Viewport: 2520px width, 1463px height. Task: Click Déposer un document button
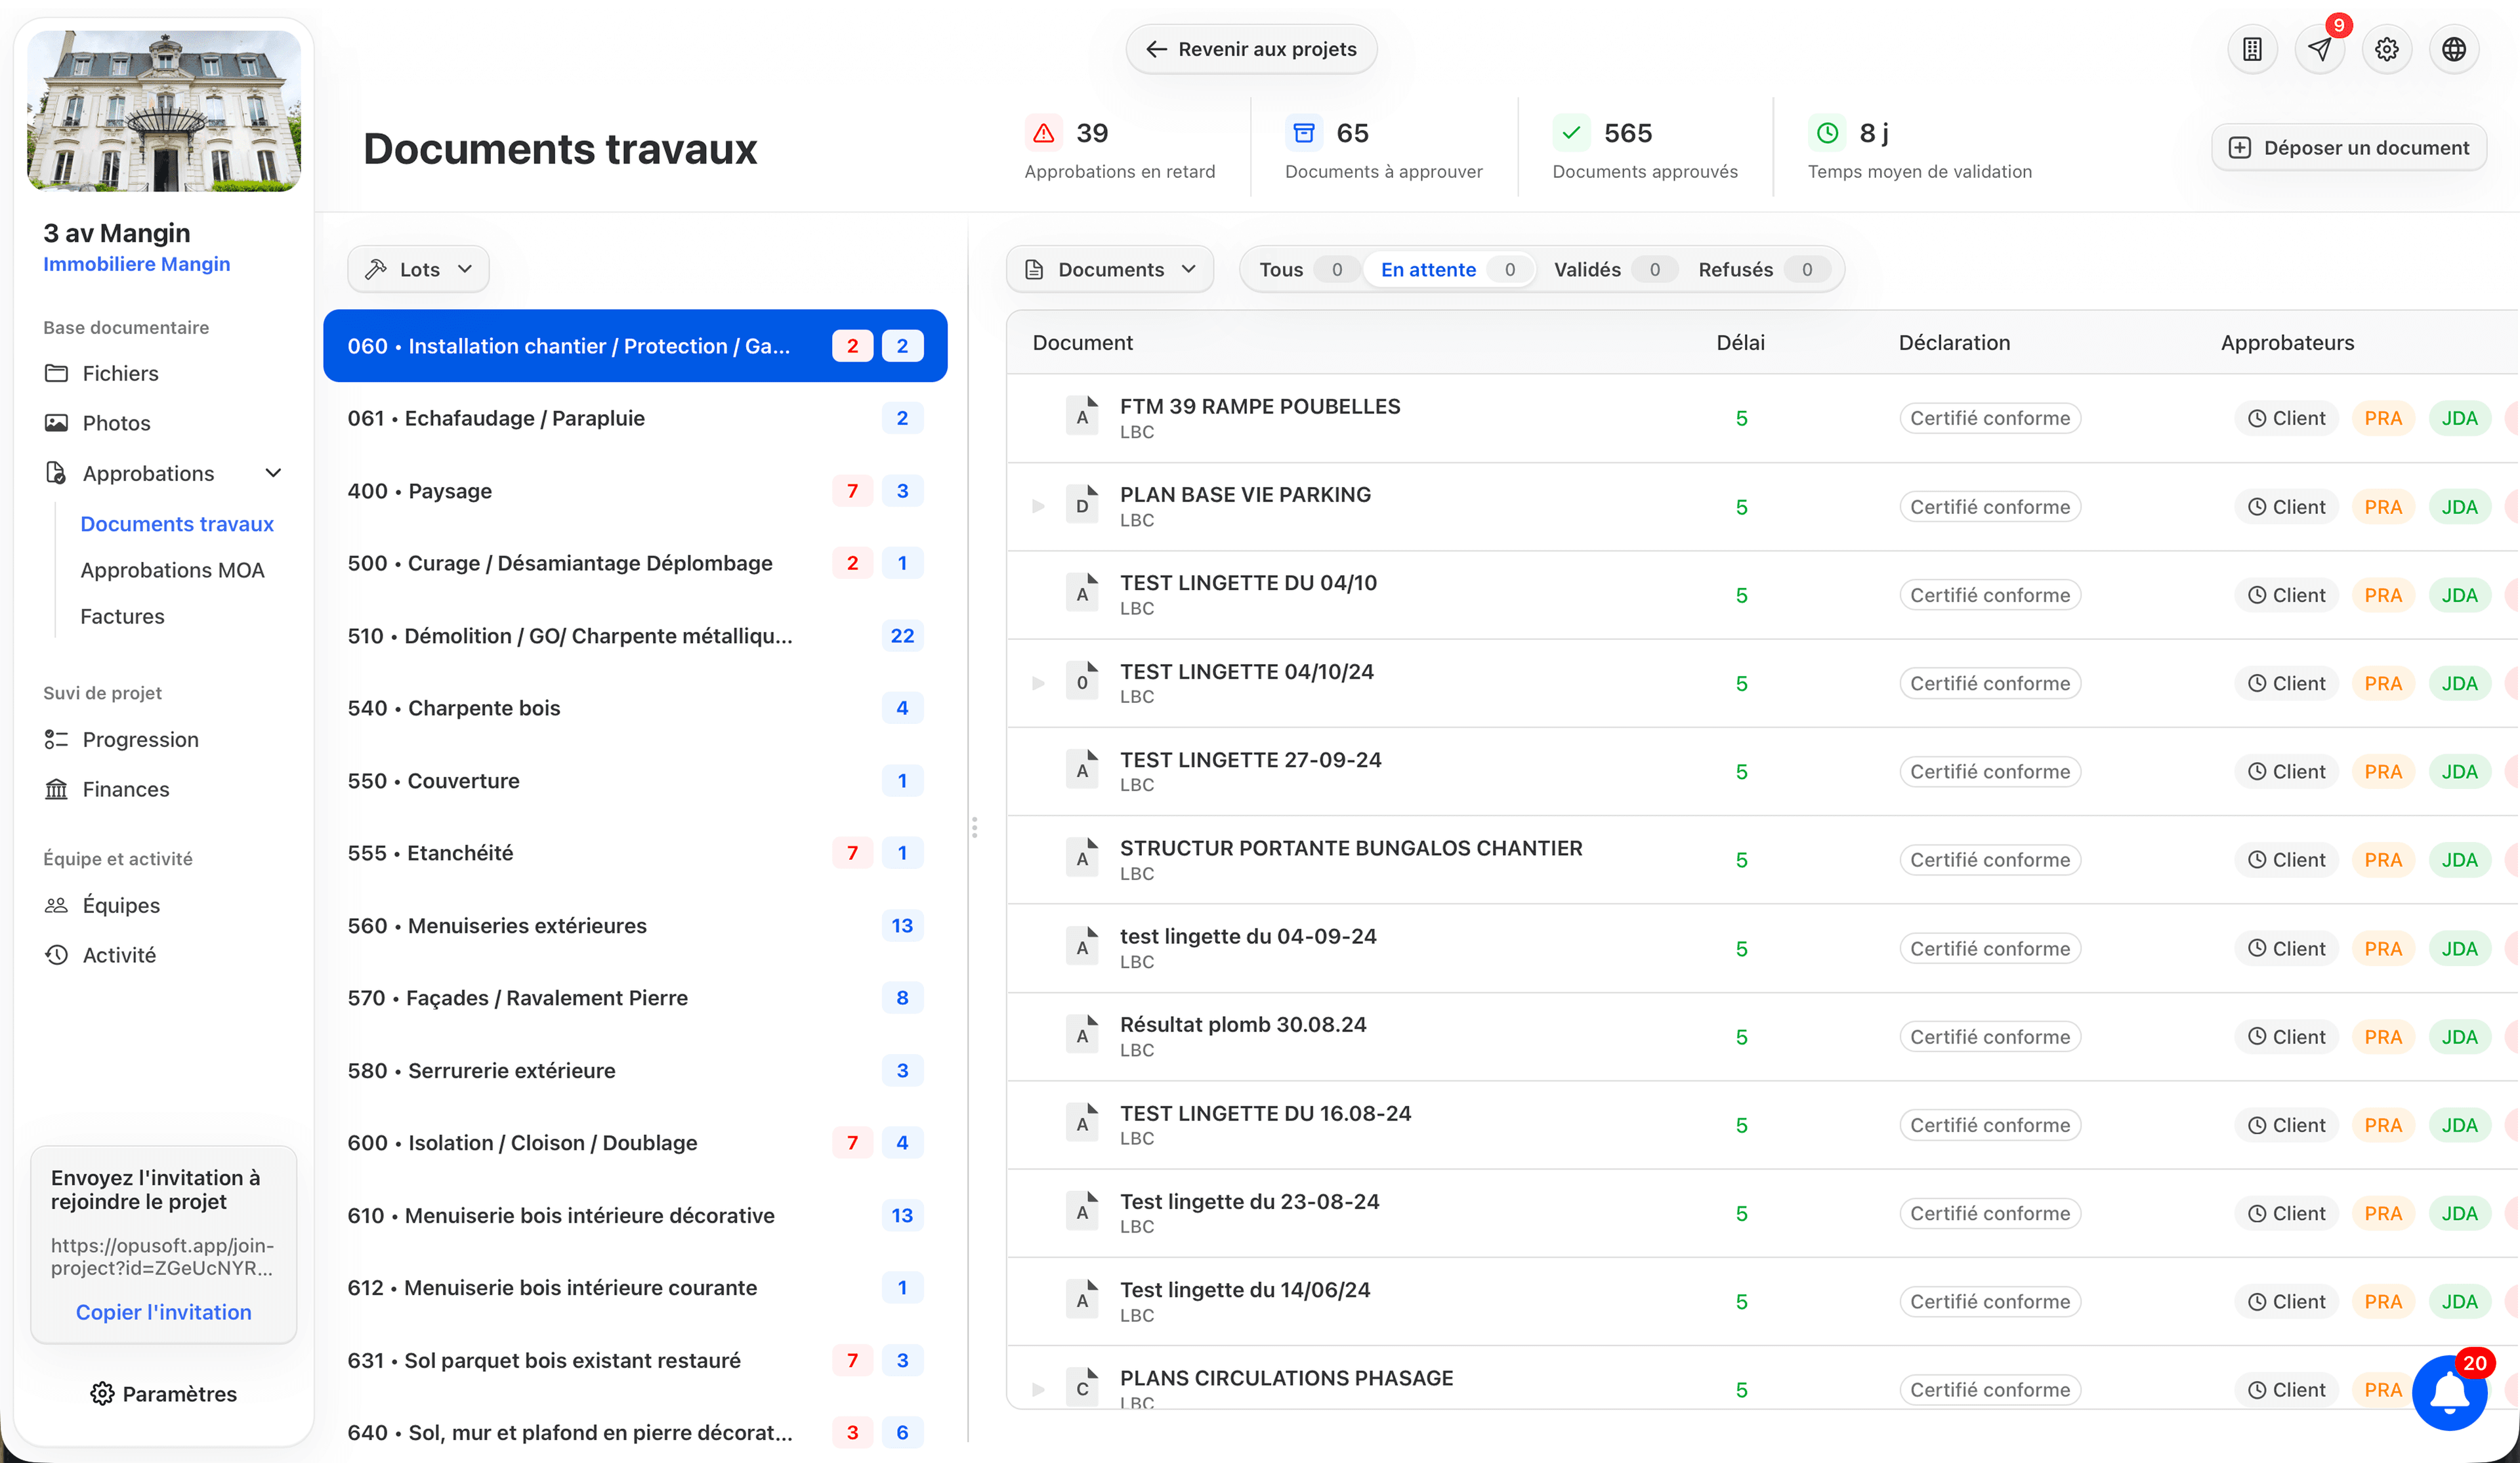pos(2349,148)
